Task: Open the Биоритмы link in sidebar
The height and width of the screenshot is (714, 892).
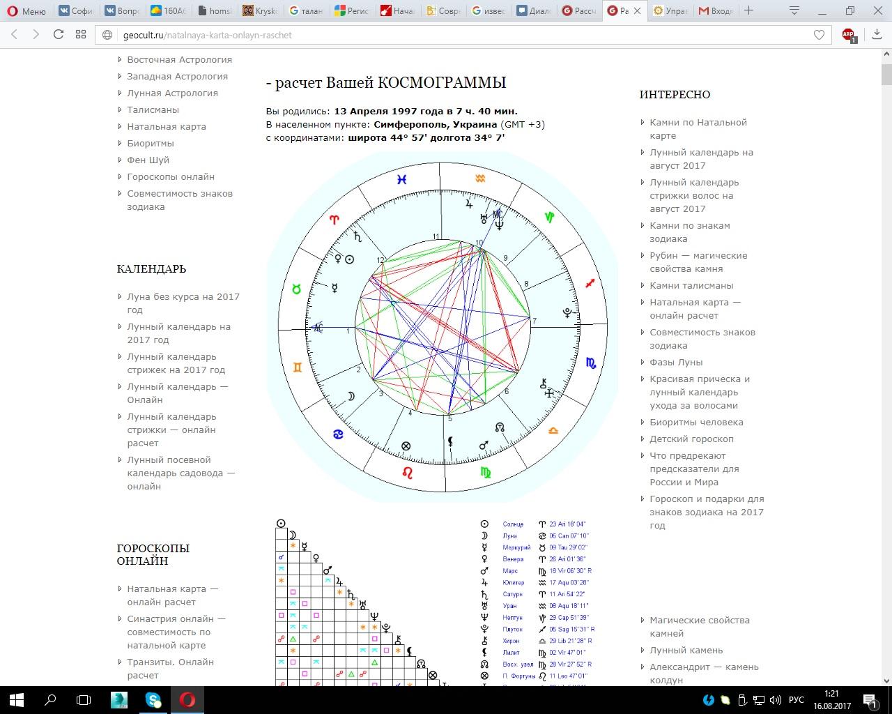Action: pyautogui.click(x=151, y=143)
